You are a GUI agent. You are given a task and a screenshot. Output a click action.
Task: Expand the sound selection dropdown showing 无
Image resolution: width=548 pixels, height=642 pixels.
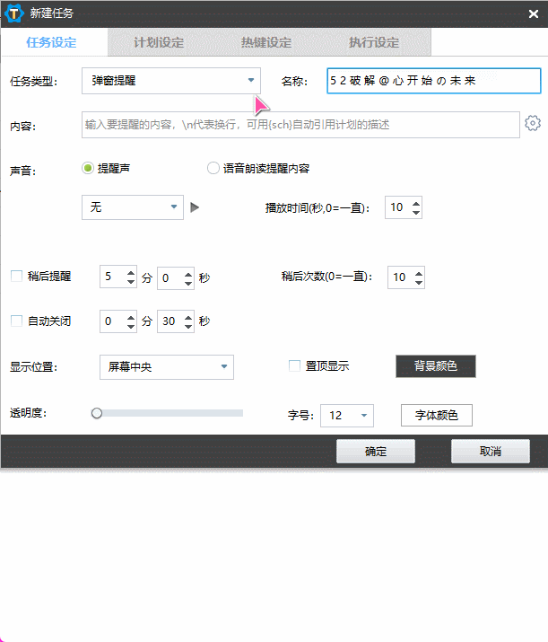click(x=132, y=207)
